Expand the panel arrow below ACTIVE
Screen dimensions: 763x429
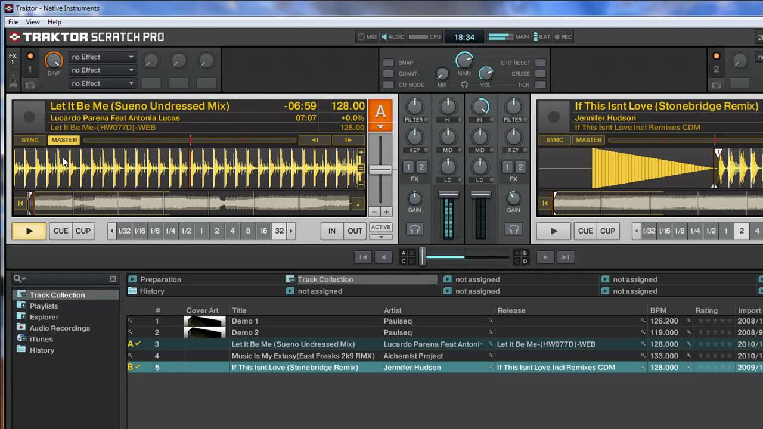pyautogui.click(x=380, y=237)
